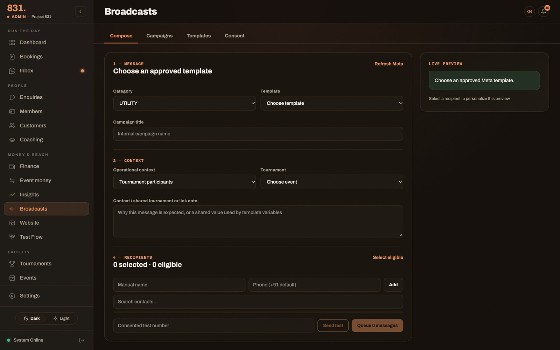Click the logout icon beside System Online
560x350 pixels.
click(82, 340)
